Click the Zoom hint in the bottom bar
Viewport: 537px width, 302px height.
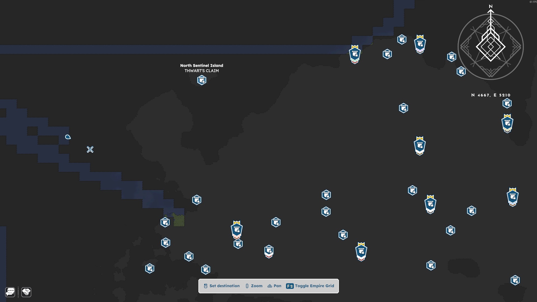tap(254, 286)
